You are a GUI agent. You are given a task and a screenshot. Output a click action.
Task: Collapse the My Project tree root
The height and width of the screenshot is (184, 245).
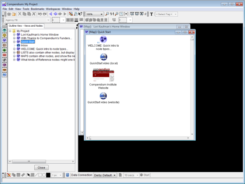(x=10, y=31)
